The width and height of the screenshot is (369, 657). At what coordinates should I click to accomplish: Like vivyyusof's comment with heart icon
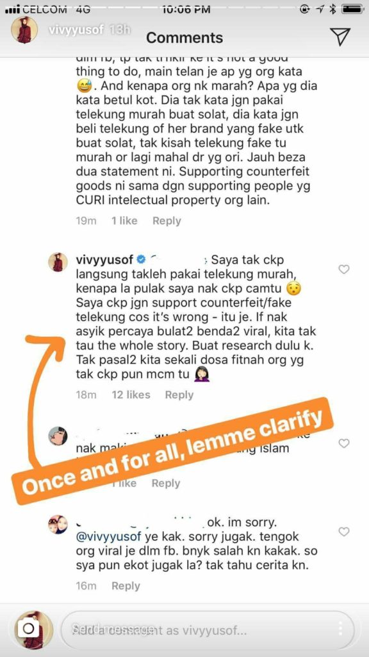point(344,269)
